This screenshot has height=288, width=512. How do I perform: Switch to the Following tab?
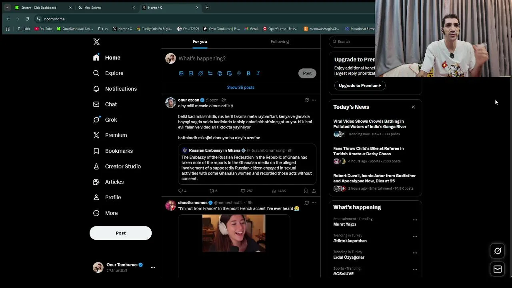[x=280, y=42]
